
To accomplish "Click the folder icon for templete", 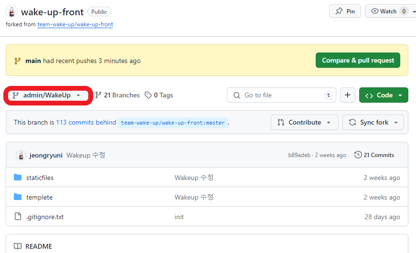I will 18,197.
